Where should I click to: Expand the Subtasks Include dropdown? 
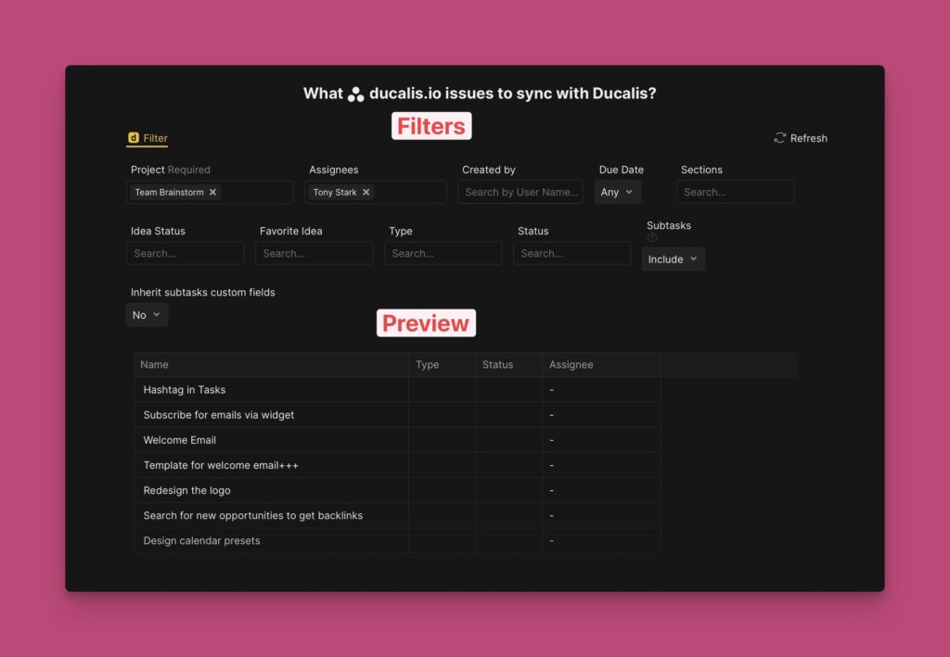(x=673, y=259)
